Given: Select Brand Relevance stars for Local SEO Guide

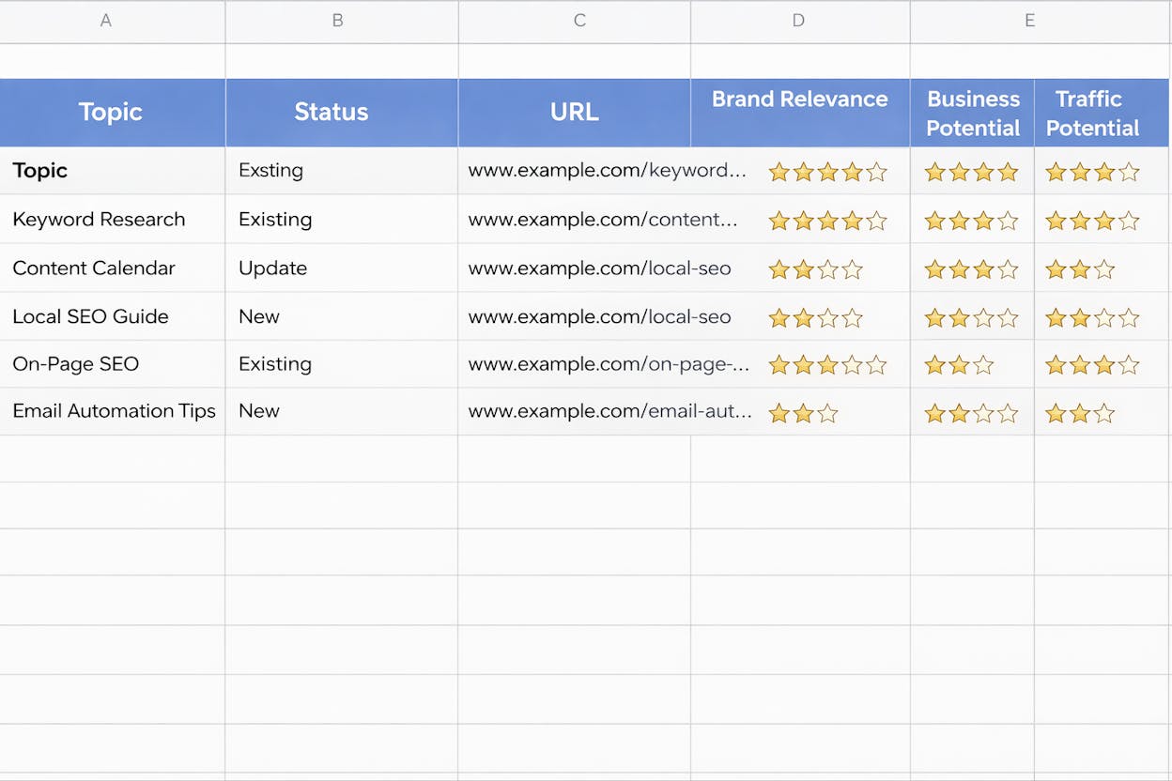Looking at the screenshot, I should [x=815, y=318].
